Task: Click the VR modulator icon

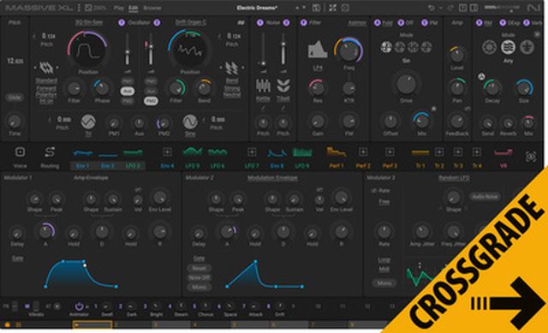Action: click(503, 152)
